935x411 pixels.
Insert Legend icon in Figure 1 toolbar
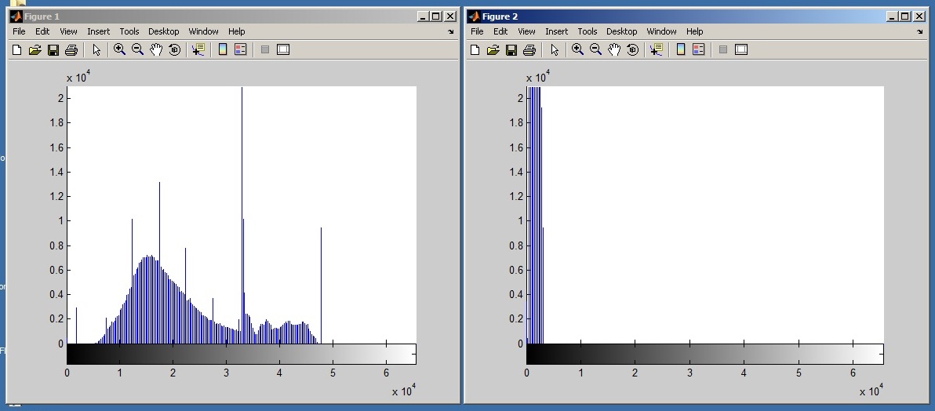[x=240, y=49]
